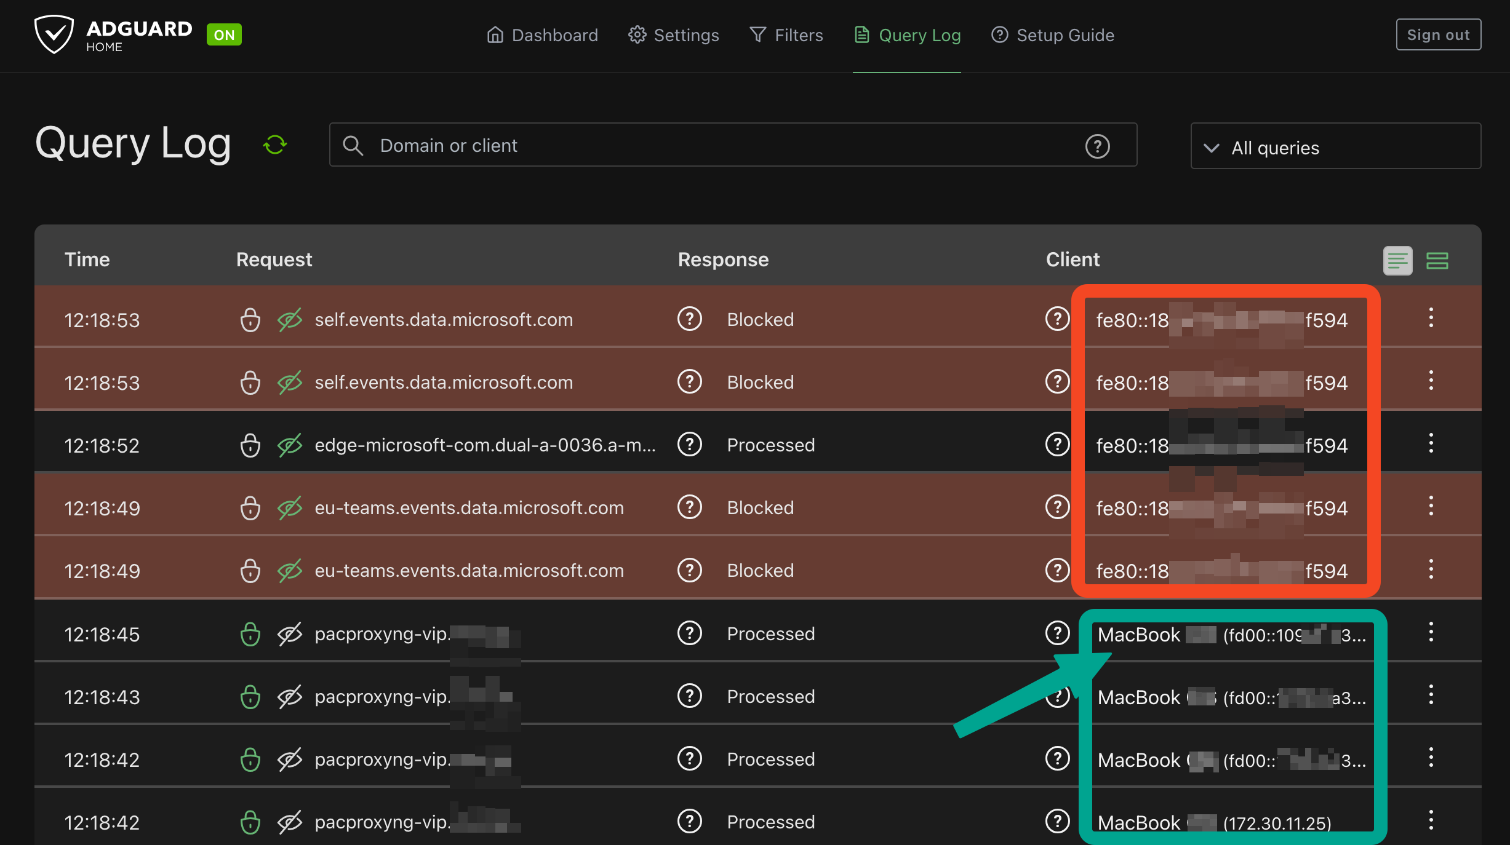
Task: Click the Sign out button
Action: point(1438,35)
